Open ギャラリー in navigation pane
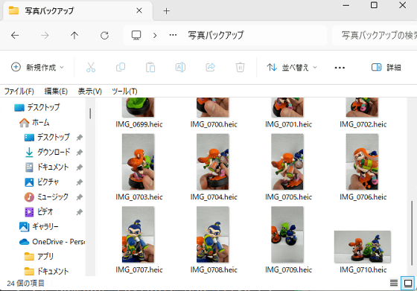Image resolution: width=417 pixels, height=291 pixels. (x=39, y=227)
